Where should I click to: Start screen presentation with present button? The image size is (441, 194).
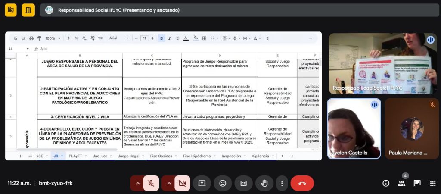tap(202, 183)
